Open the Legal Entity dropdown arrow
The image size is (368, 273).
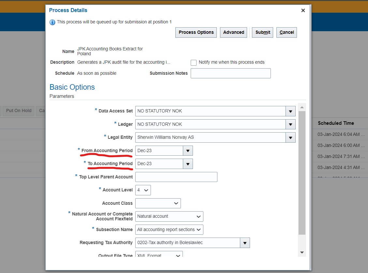(x=290, y=137)
